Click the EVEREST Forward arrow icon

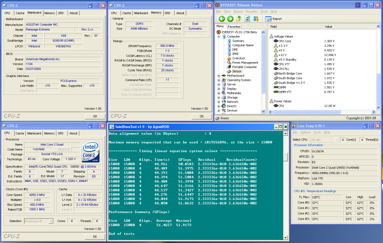click(230, 19)
